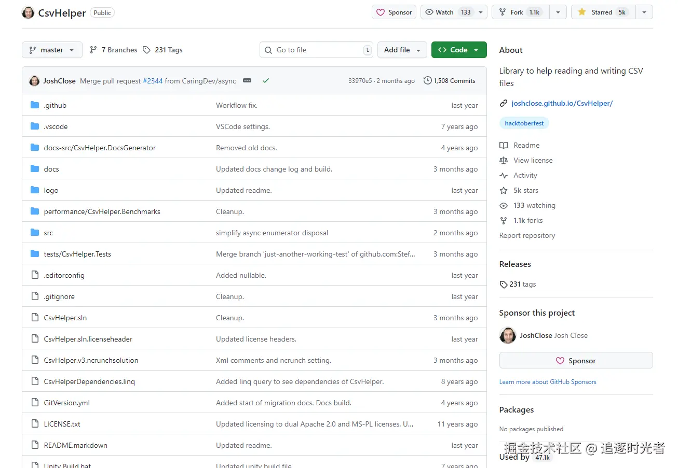Click the JoshClose commit author avatar
The image size is (678, 468).
coord(34,81)
